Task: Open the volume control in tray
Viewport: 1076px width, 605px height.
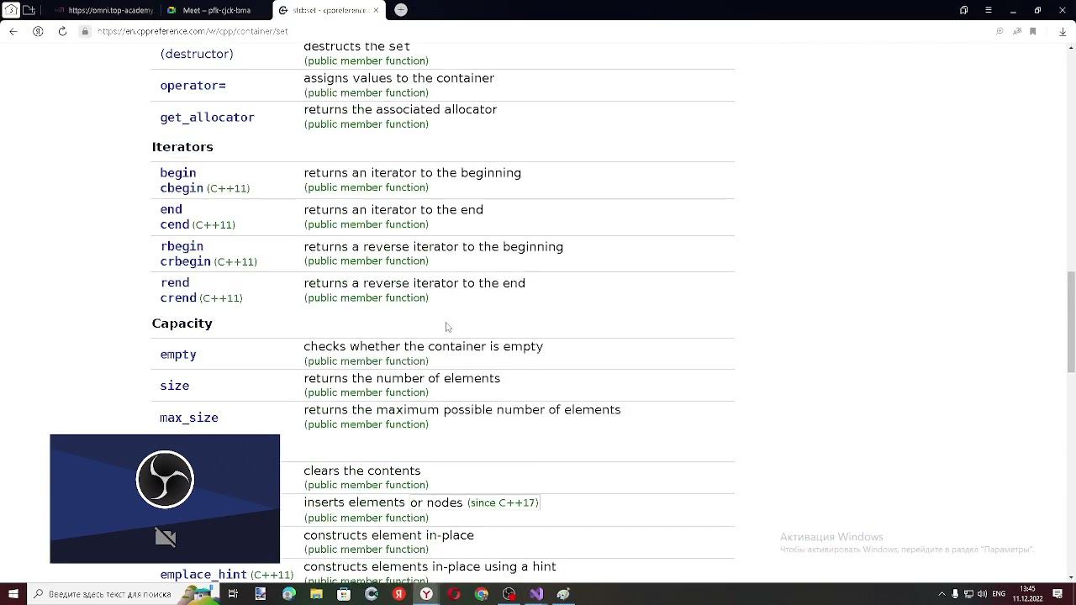Action: pyautogui.click(x=982, y=594)
